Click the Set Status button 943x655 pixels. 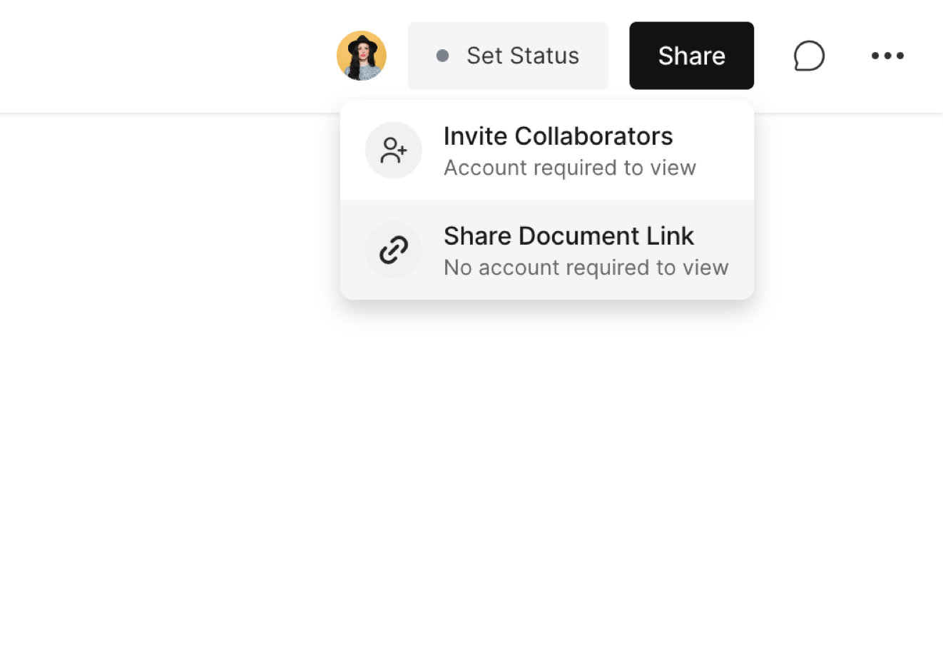[x=507, y=56]
